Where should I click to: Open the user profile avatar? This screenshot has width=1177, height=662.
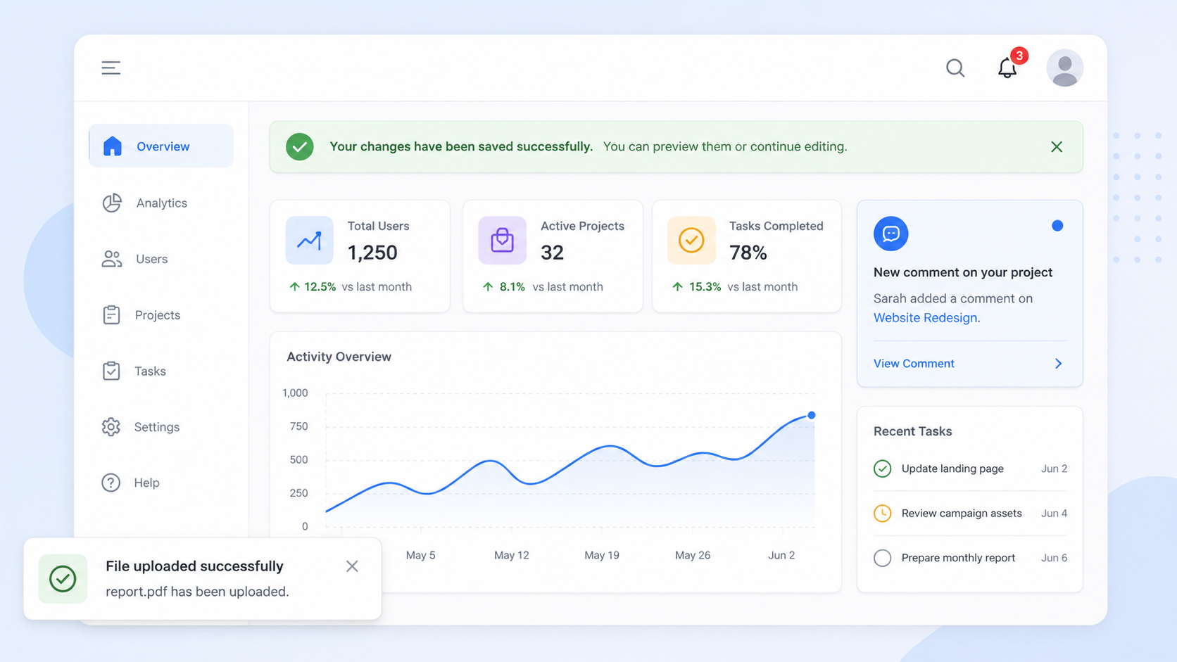pyautogui.click(x=1064, y=68)
